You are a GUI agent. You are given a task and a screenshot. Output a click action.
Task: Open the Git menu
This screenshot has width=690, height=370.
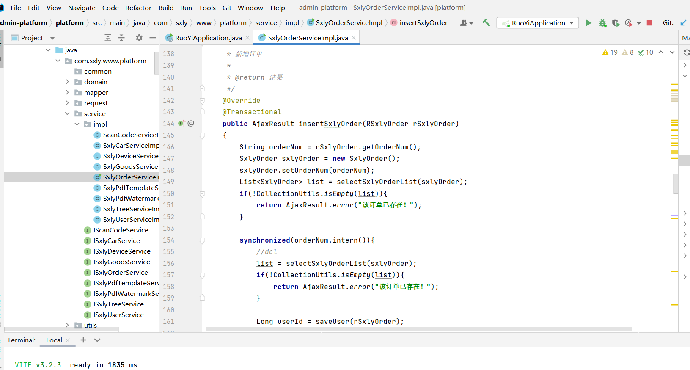227,8
